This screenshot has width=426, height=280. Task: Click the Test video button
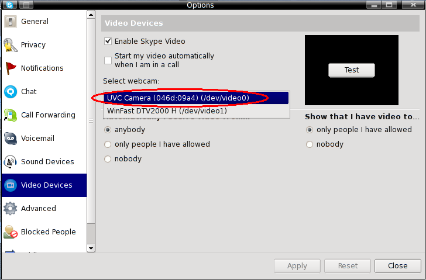(352, 70)
